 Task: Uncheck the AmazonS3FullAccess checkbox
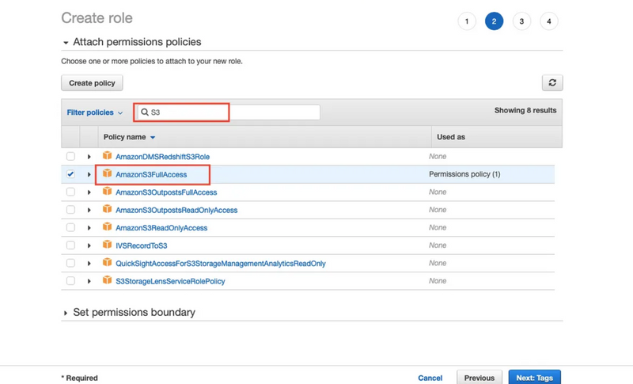pyautogui.click(x=70, y=174)
